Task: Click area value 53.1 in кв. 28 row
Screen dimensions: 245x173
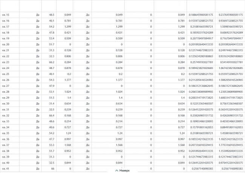Action: tap(52, 92)
